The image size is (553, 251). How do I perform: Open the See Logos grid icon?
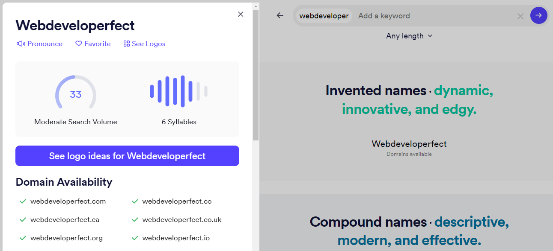pos(126,44)
